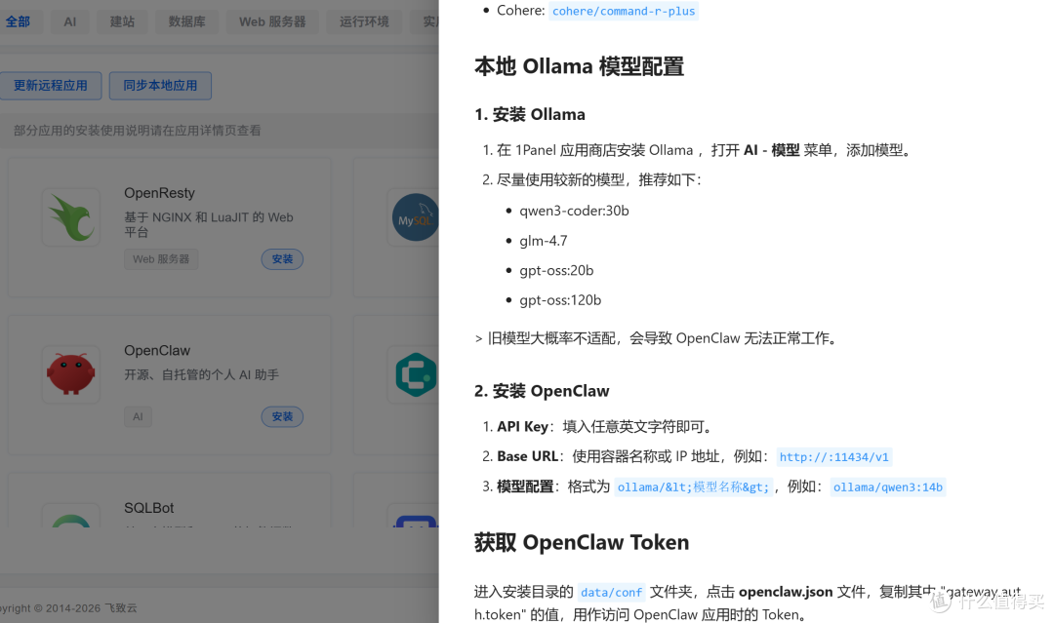This screenshot has height=623, width=1054.
Task: Click the data/conf code snippet
Action: pyautogui.click(x=611, y=593)
